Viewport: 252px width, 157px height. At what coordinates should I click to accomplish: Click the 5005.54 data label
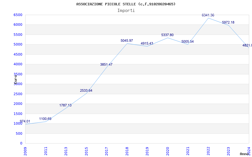(187, 42)
